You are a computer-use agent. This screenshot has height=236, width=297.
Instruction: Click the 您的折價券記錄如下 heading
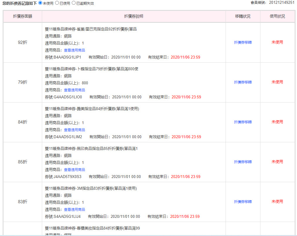20,3
